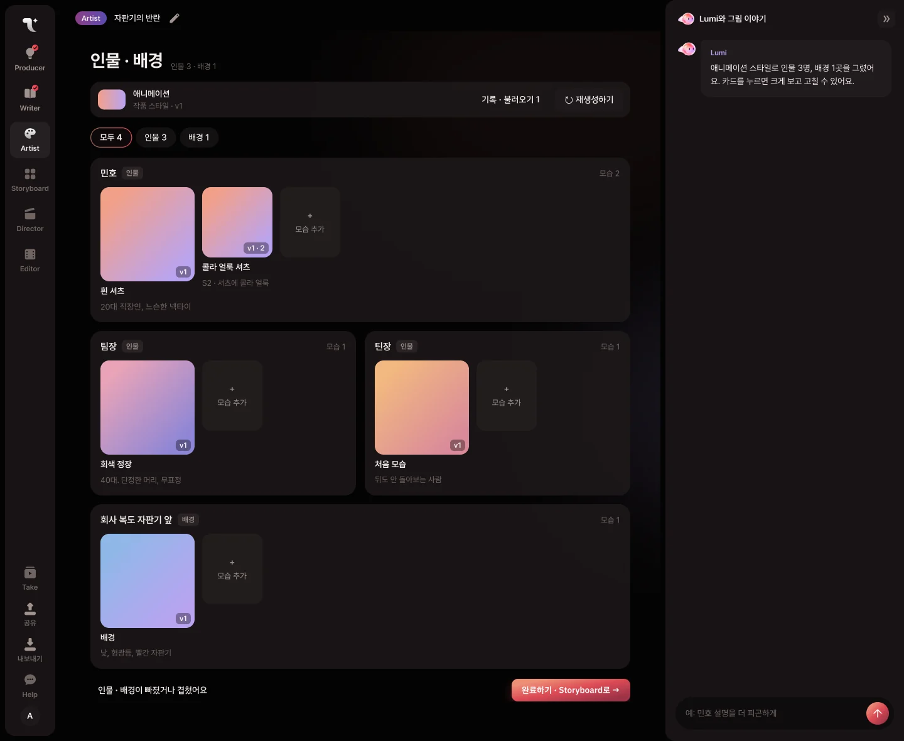Viewport: 904px width, 741px height.
Task: Add a look to 민호
Action: click(x=310, y=222)
